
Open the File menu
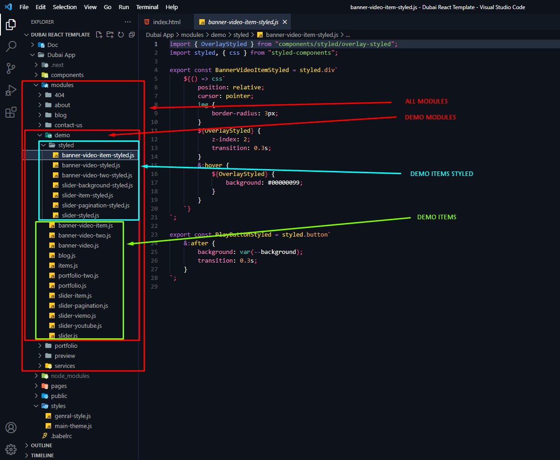(24, 7)
